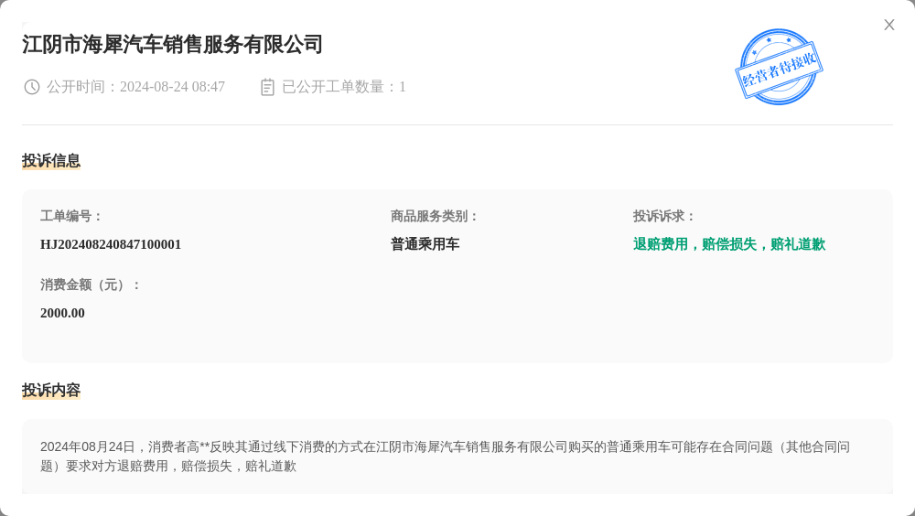Click the 已公开工单数量 count text
Viewport: 915px width, 516px height.
click(x=344, y=87)
